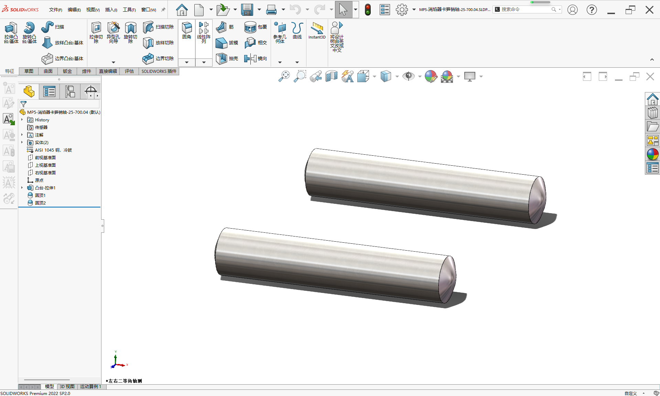
Task: Open the 编辑(E) Edit menu
Action: (74, 10)
